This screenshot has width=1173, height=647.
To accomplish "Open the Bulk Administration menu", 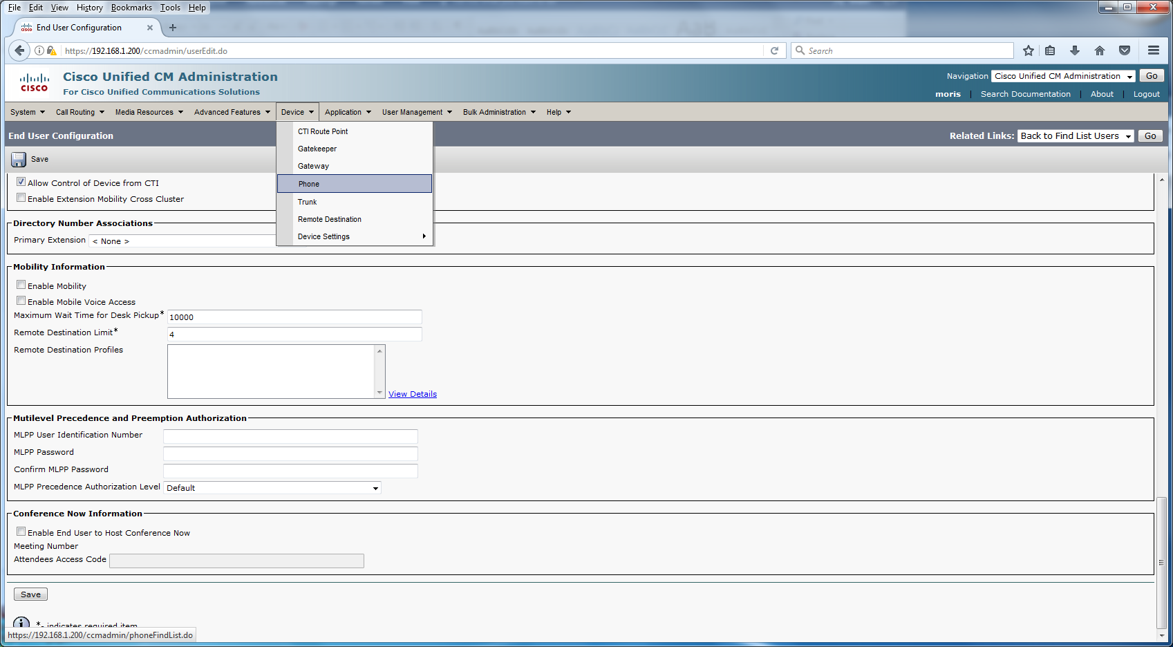I will 499,112.
